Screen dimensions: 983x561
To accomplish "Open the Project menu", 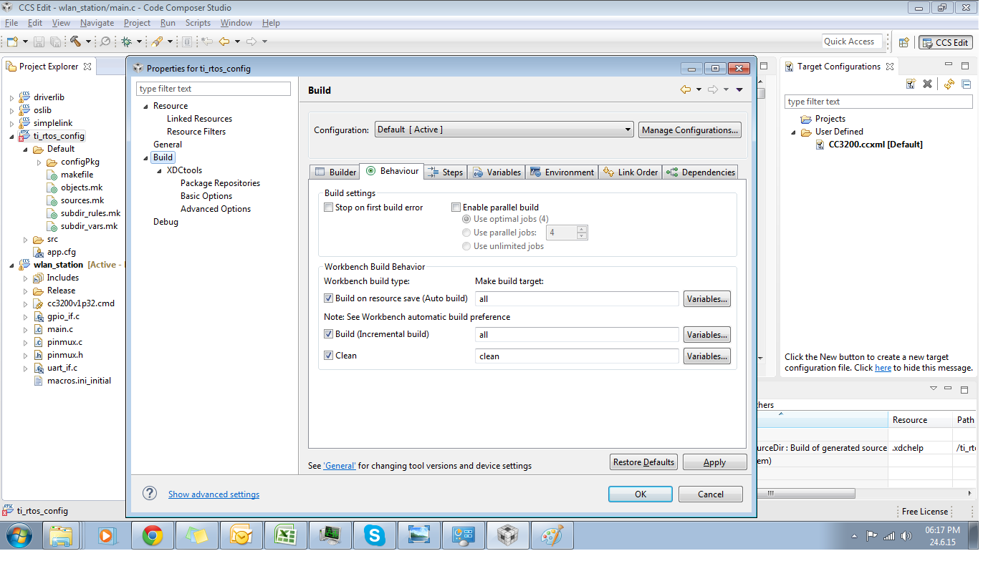I will pos(137,23).
